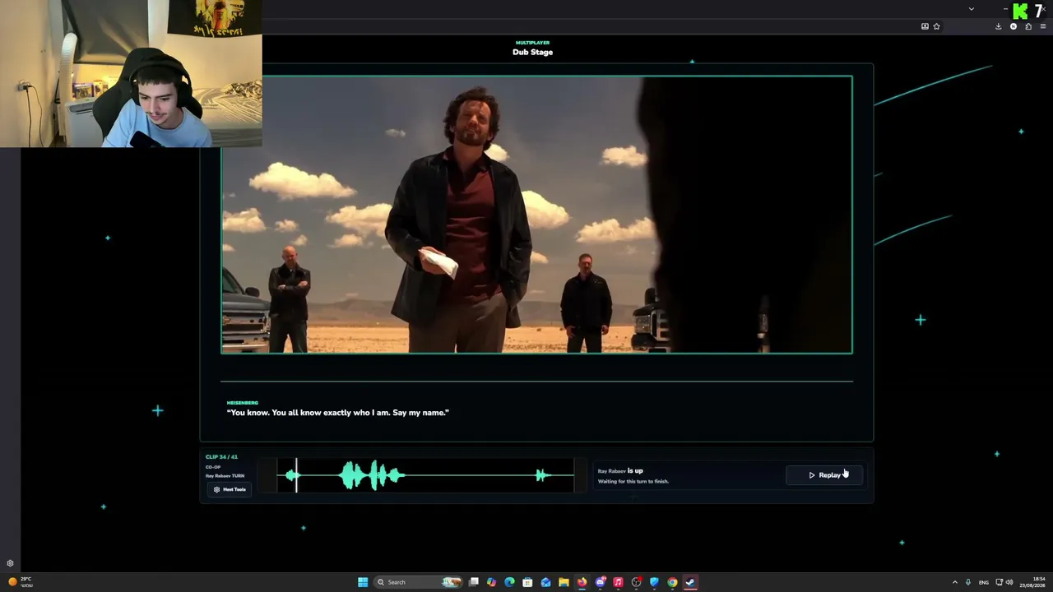The width and height of the screenshot is (1053, 592).
Task: Switch to Firefox on the taskbar
Action: pyautogui.click(x=582, y=582)
